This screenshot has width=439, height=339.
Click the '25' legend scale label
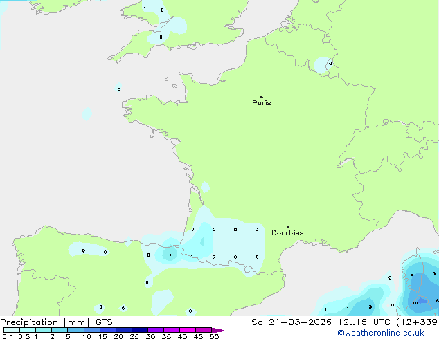tap(134, 336)
